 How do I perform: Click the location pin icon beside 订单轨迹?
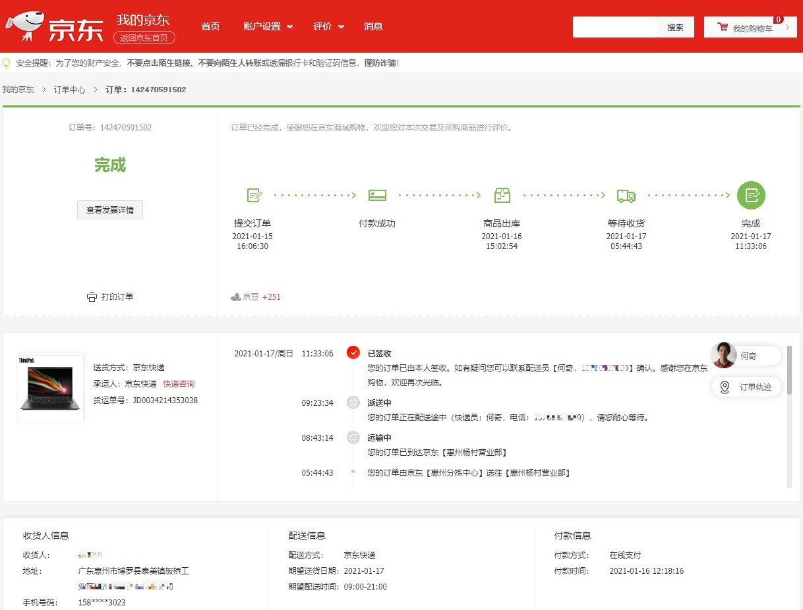(725, 387)
